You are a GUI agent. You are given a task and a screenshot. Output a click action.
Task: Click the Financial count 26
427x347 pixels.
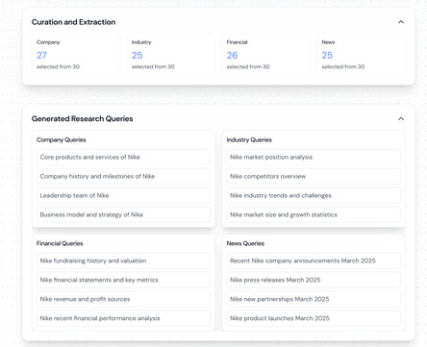(x=232, y=56)
